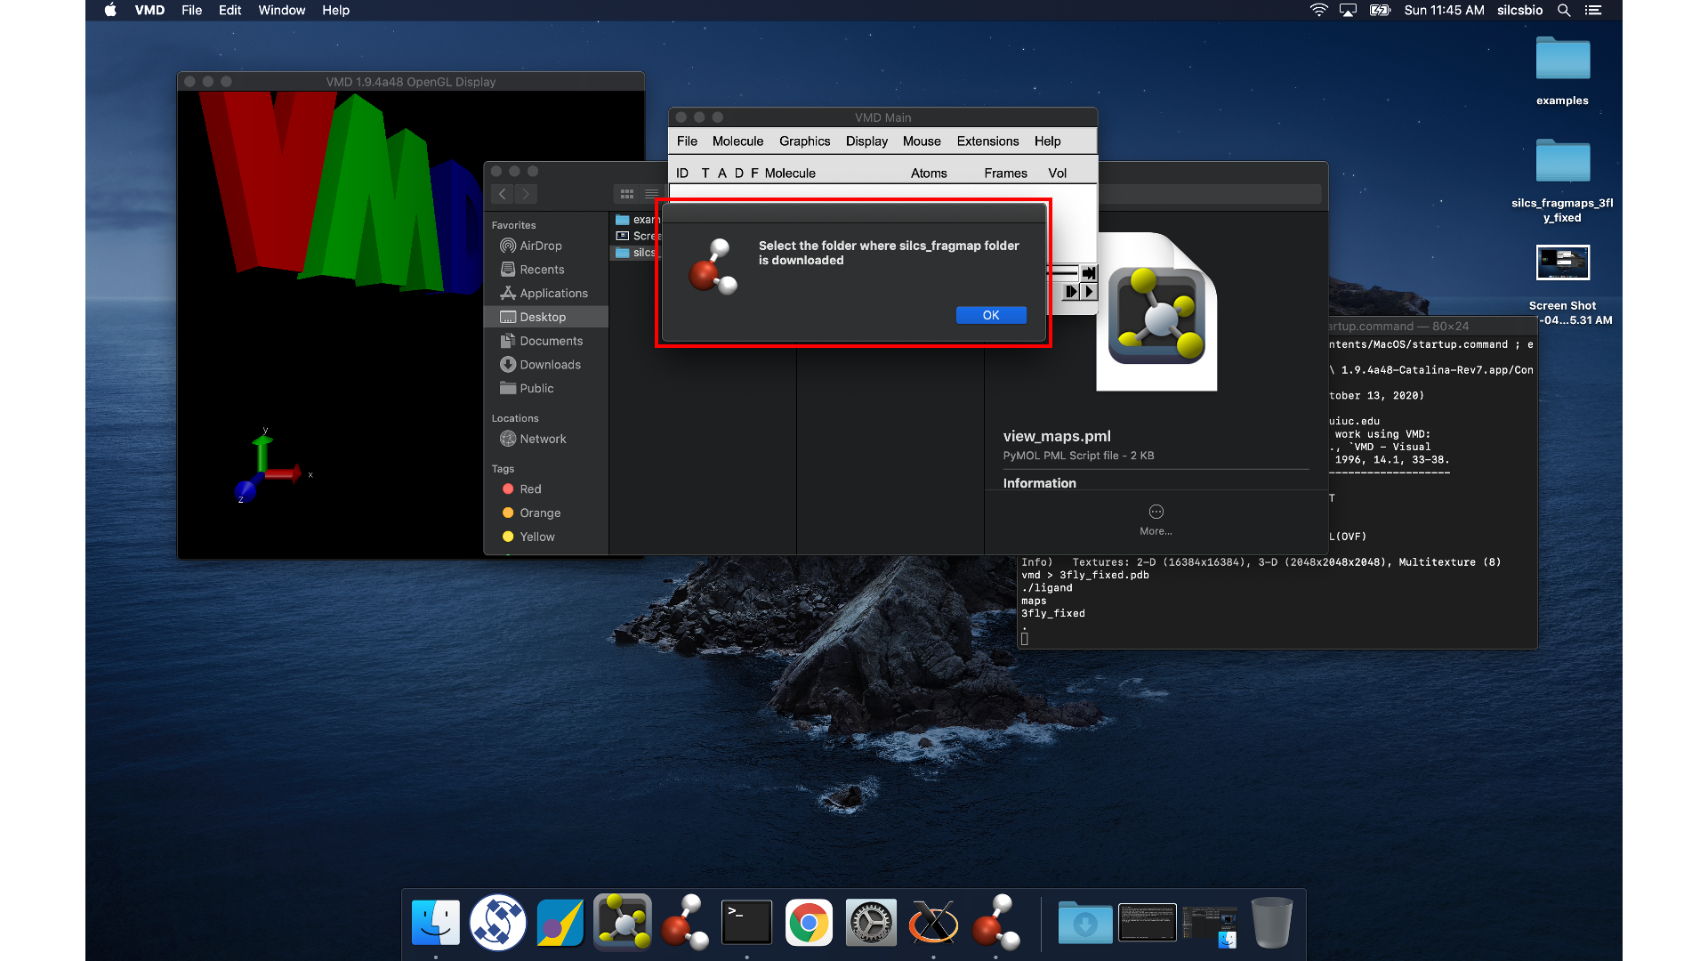The height and width of the screenshot is (961, 1708).
Task: Click the VMD molecule Dock icon beside XQuartz
Action: point(995,923)
